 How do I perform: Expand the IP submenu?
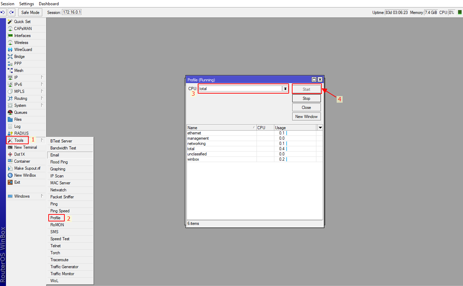(16, 77)
